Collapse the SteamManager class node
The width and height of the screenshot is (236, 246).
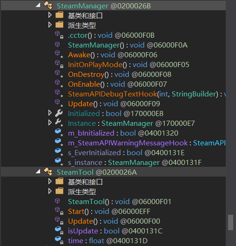pos(38,6)
